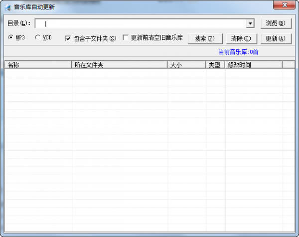Click the 清除(C) clear button

click(241, 39)
